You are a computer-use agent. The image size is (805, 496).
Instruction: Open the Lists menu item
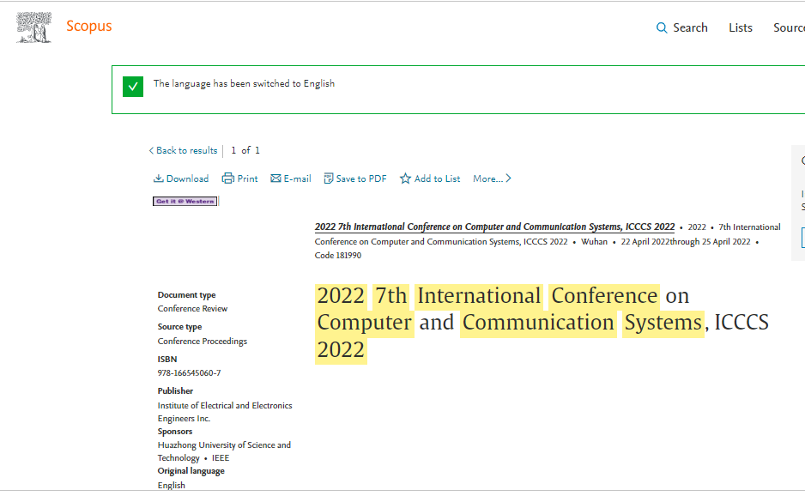741,27
